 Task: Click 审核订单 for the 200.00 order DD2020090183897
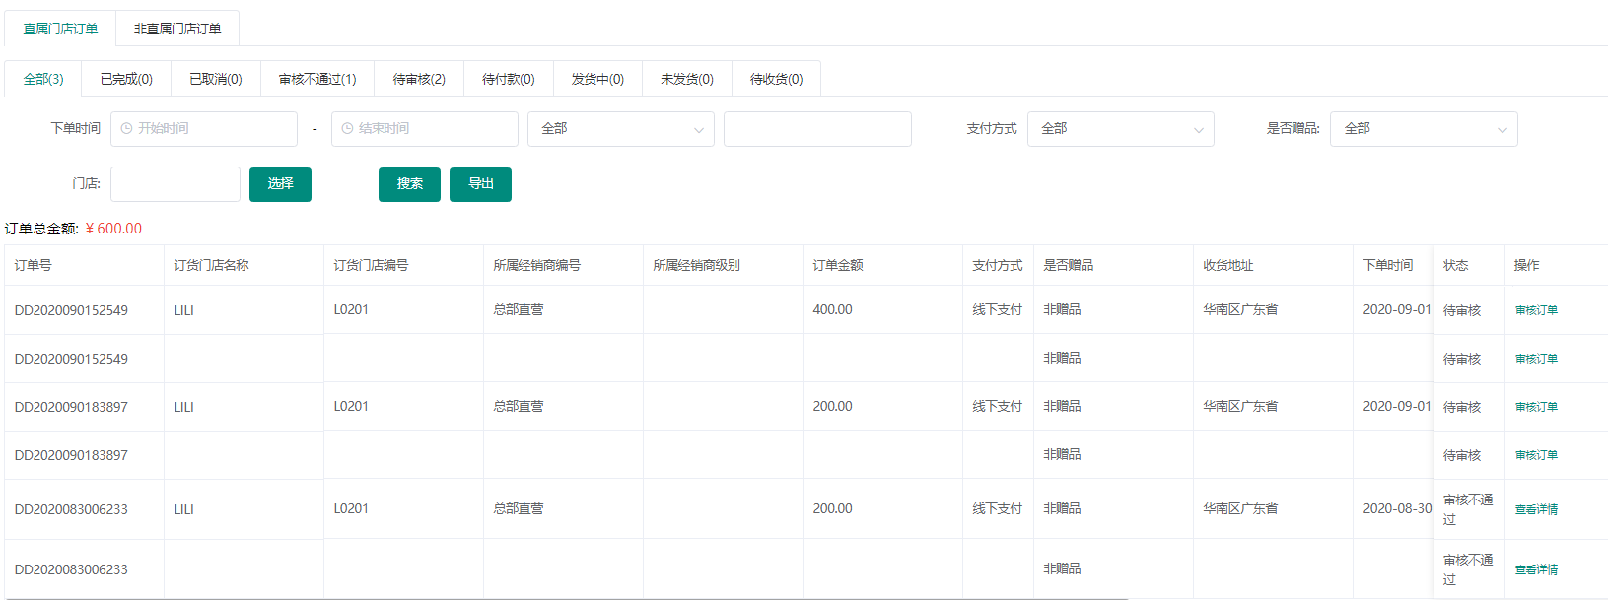pos(1536,407)
